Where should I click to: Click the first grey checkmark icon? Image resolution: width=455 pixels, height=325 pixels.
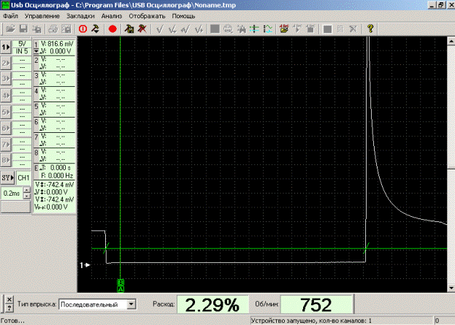click(160, 28)
